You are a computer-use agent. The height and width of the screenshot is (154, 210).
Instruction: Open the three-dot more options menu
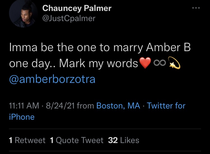tap(196, 8)
